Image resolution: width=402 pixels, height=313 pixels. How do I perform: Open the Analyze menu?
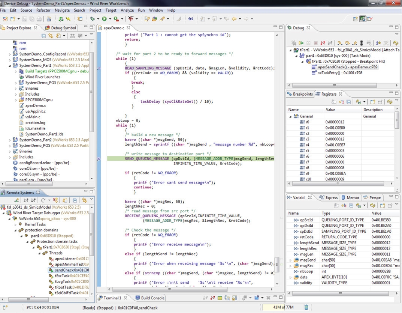point(127,10)
